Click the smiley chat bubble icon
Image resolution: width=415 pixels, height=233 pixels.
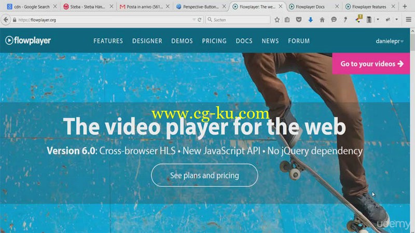[334, 20]
